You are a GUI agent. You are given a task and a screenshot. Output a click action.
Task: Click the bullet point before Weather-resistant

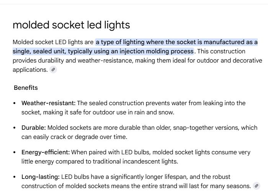15,103
